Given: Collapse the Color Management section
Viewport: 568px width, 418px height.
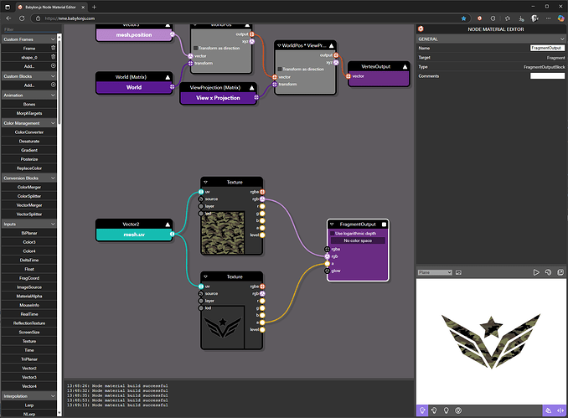Looking at the screenshot, I should pos(53,123).
